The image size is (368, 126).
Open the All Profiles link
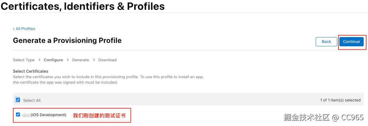[25, 29]
